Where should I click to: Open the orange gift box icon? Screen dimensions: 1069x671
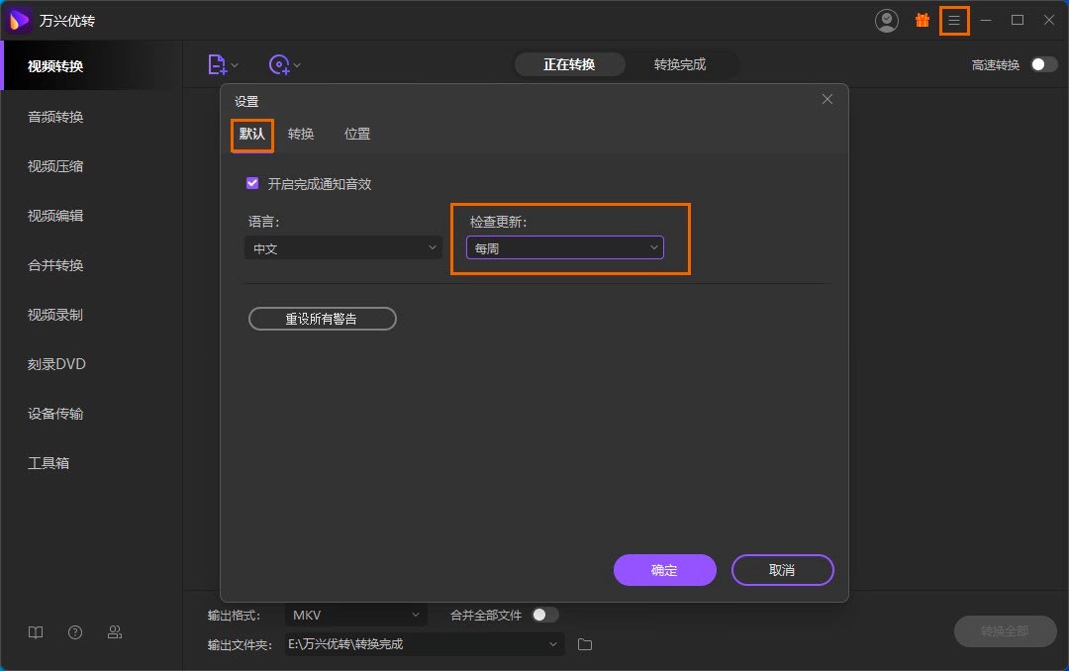[x=923, y=20]
